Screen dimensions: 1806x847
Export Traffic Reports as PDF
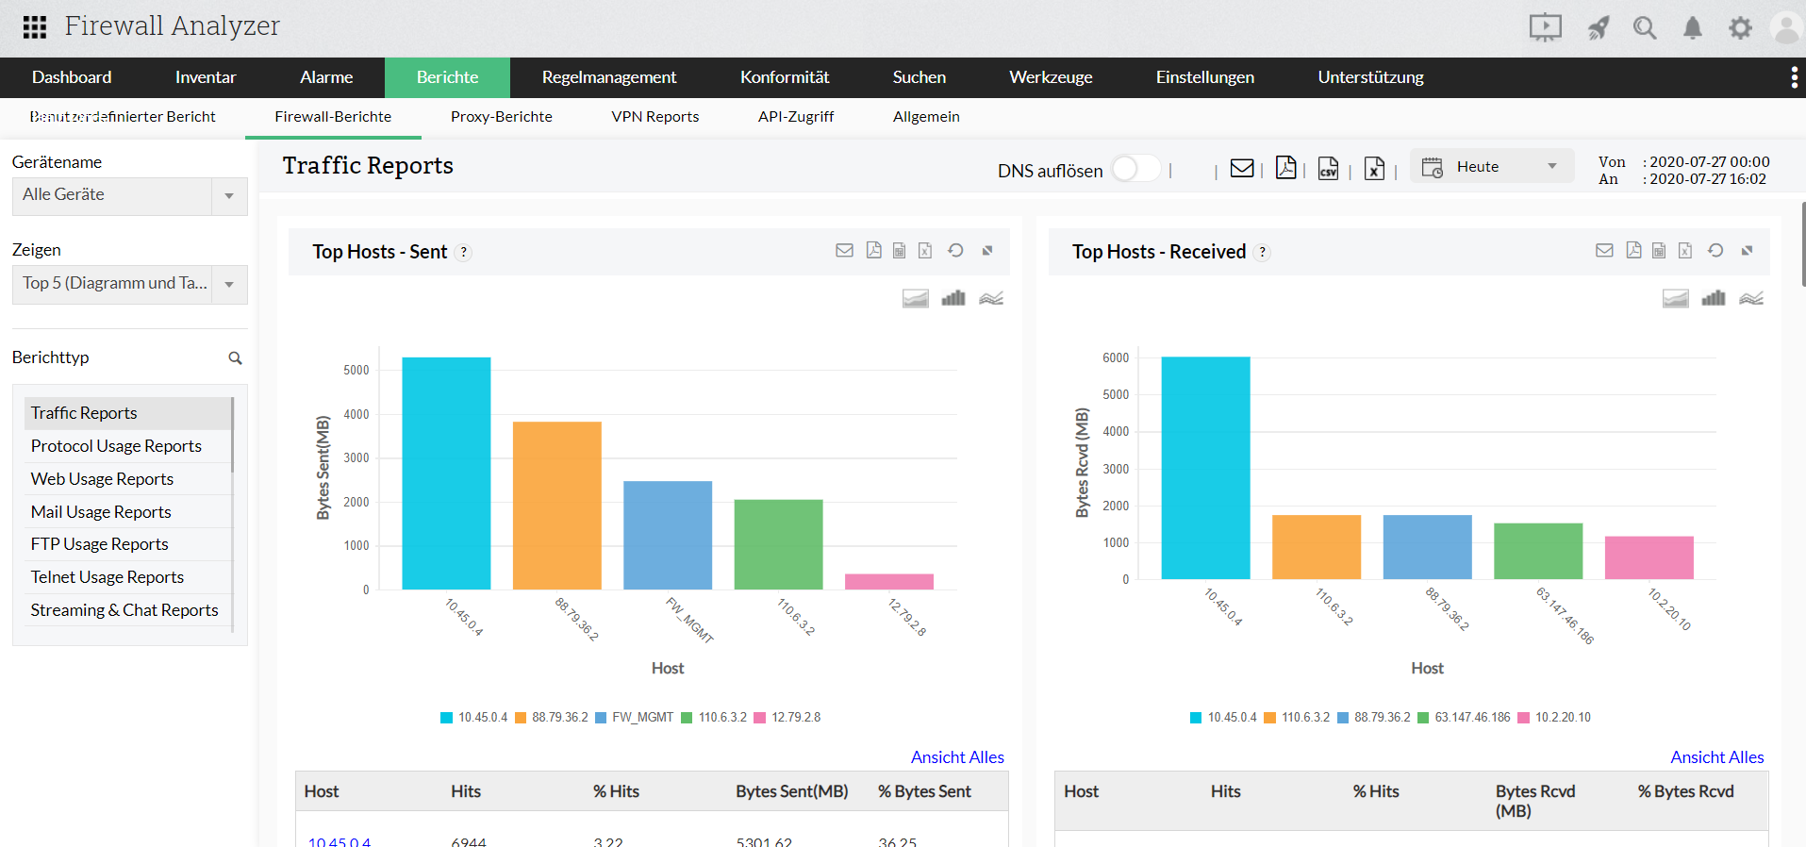[x=1285, y=168]
